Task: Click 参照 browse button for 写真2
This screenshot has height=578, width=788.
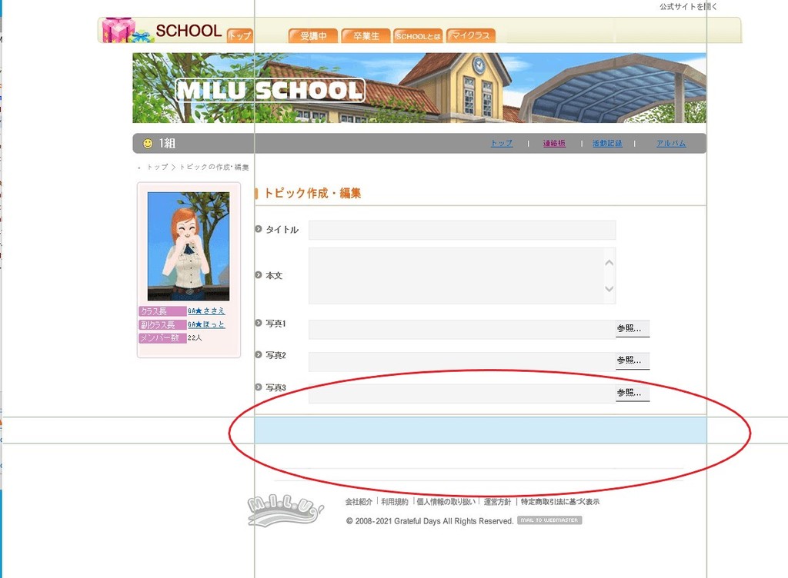Action: point(633,360)
